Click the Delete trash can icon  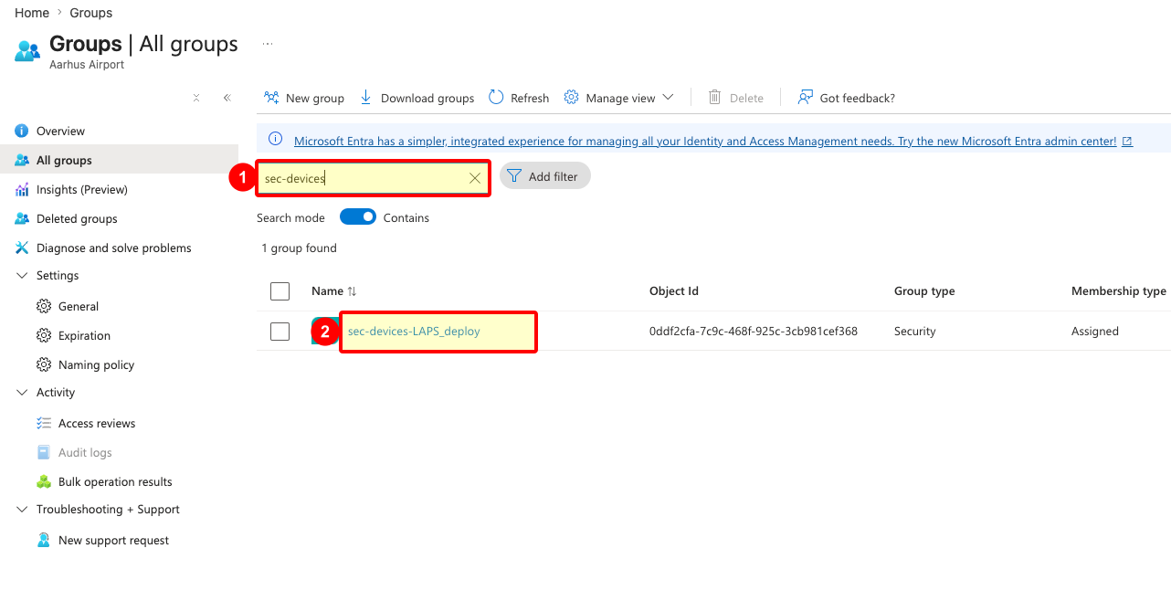(714, 98)
